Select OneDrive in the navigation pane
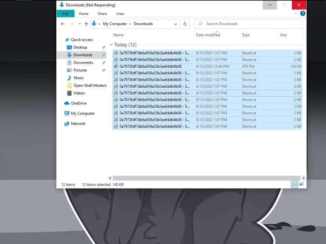326x244 pixels. click(x=79, y=103)
